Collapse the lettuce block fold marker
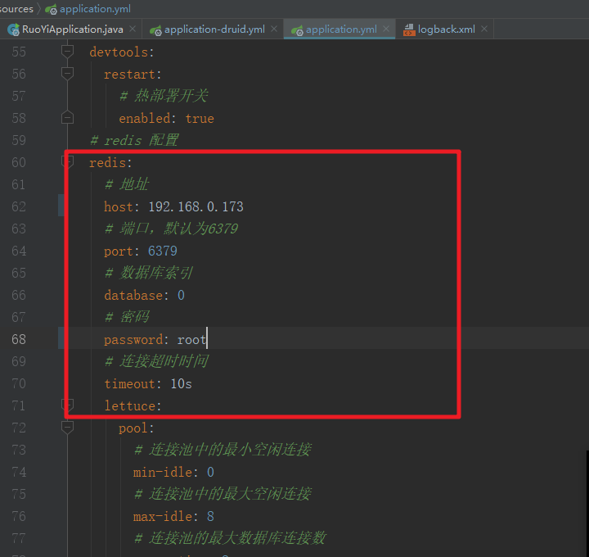 point(67,405)
